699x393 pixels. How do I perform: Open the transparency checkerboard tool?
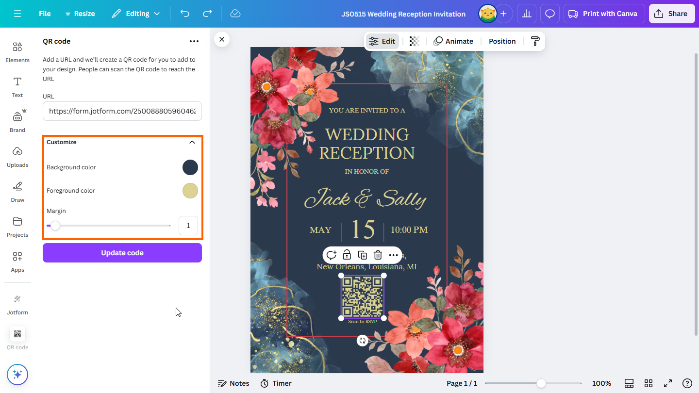pos(414,41)
